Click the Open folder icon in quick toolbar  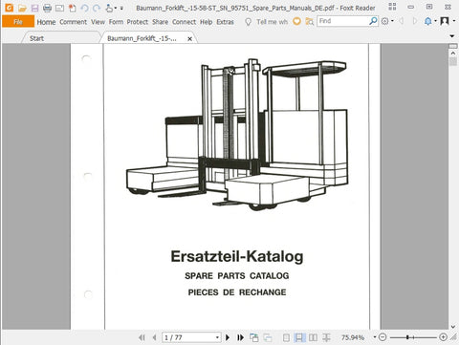22,8
